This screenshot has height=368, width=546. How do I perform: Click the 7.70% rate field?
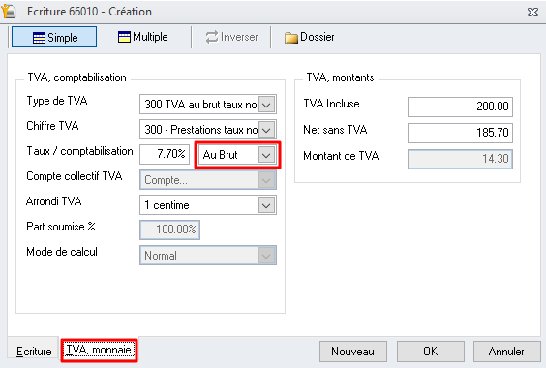point(165,154)
